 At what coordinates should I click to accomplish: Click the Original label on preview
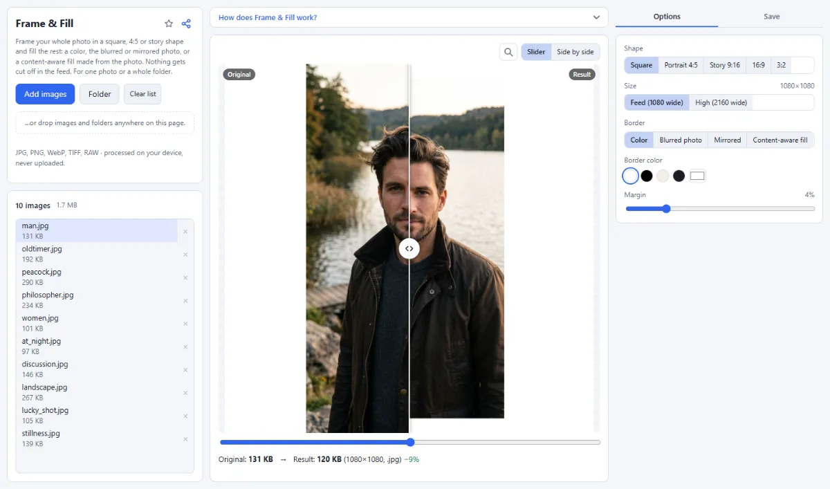[239, 74]
